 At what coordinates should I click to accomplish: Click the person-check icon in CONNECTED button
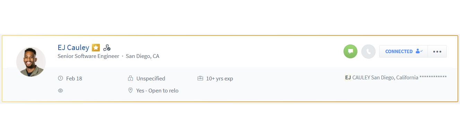pyautogui.click(x=419, y=51)
